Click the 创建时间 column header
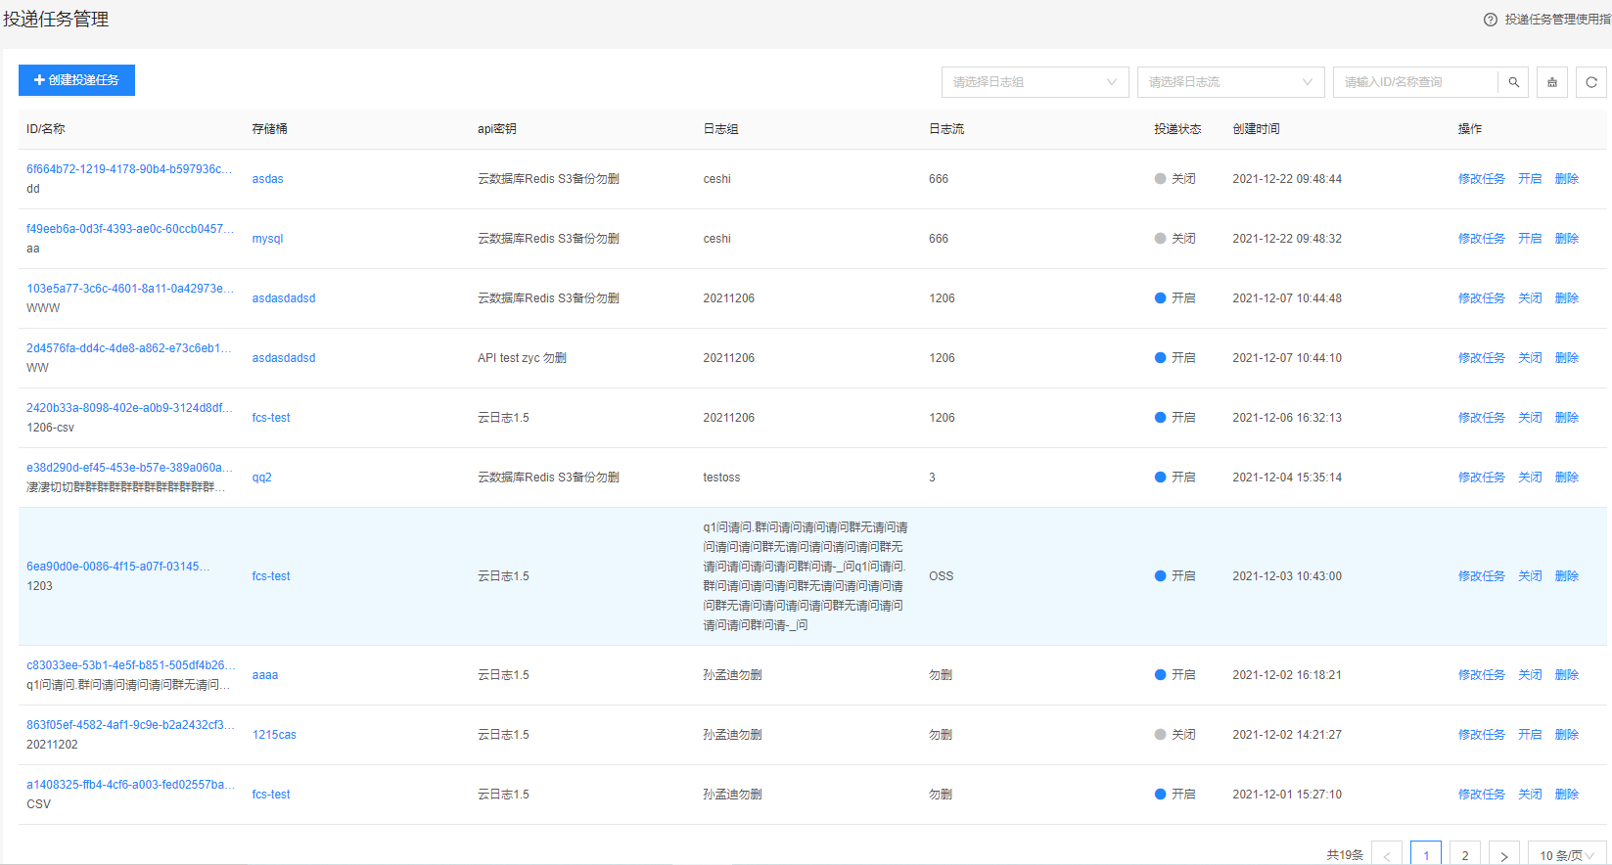 (x=1256, y=129)
